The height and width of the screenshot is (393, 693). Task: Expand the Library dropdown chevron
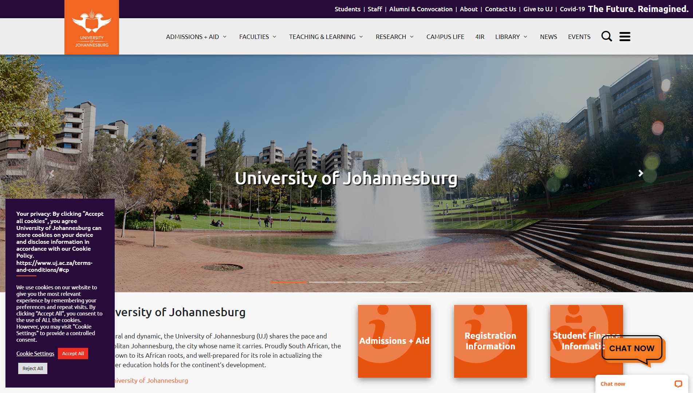click(x=525, y=37)
